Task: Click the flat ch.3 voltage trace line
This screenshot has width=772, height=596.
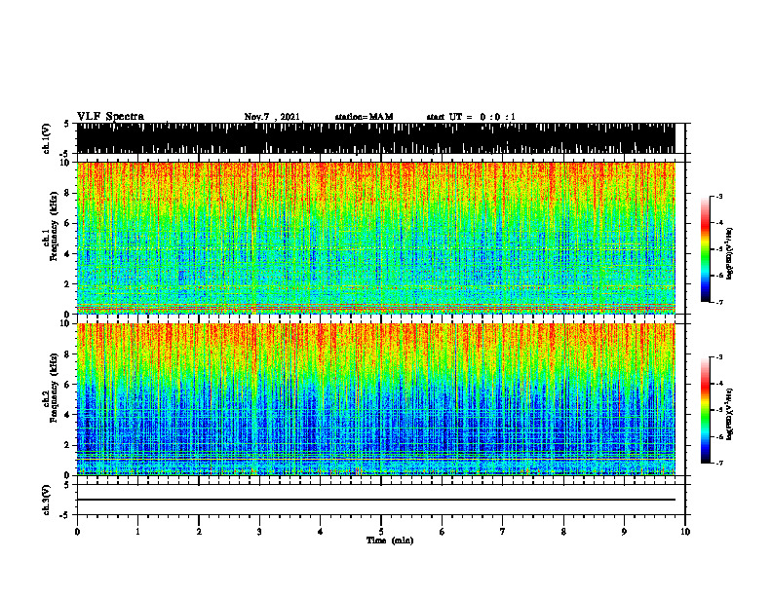Action: point(375,500)
